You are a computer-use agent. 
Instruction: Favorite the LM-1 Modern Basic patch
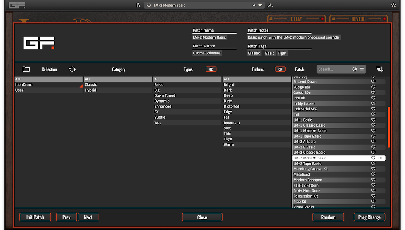(373, 131)
